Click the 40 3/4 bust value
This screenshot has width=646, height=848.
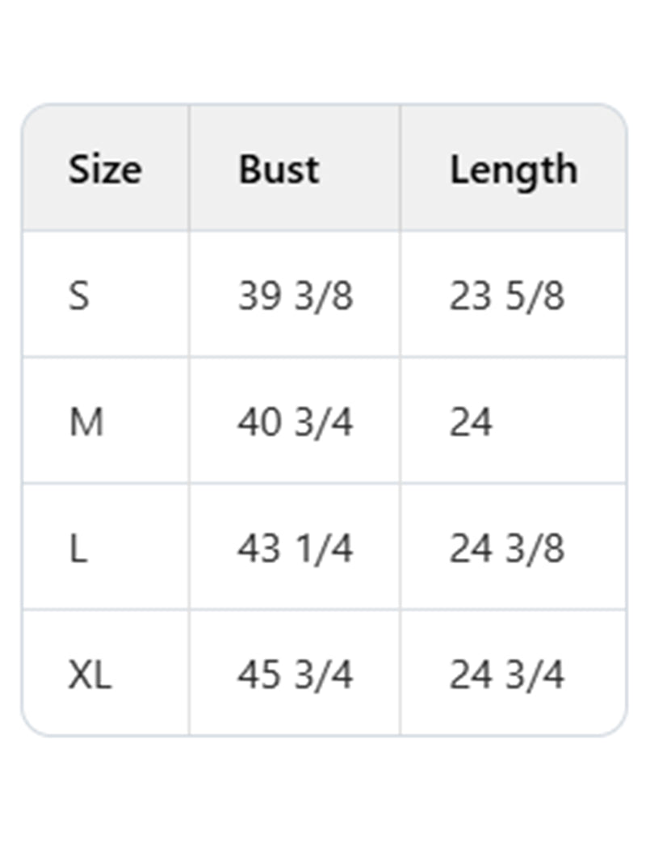point(295,422)
